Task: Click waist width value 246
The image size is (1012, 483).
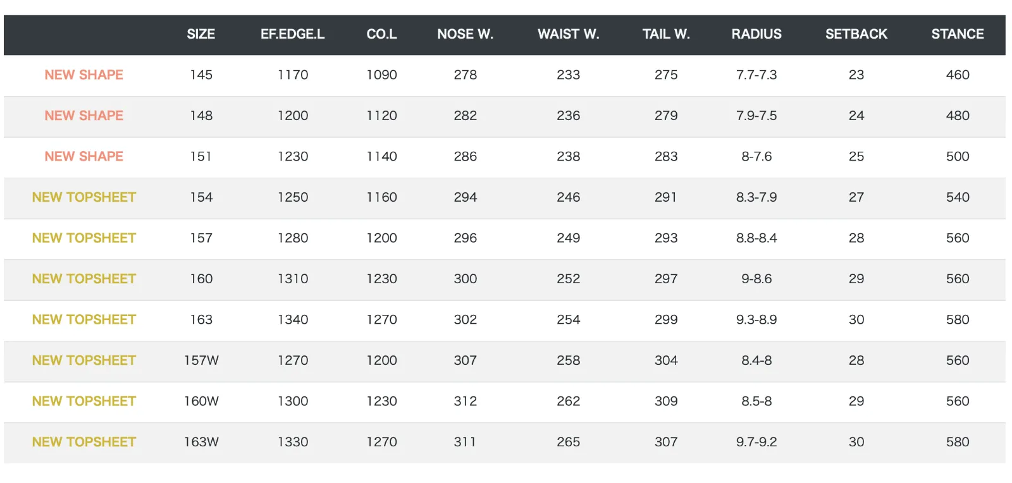Action: tap(568, 197)
